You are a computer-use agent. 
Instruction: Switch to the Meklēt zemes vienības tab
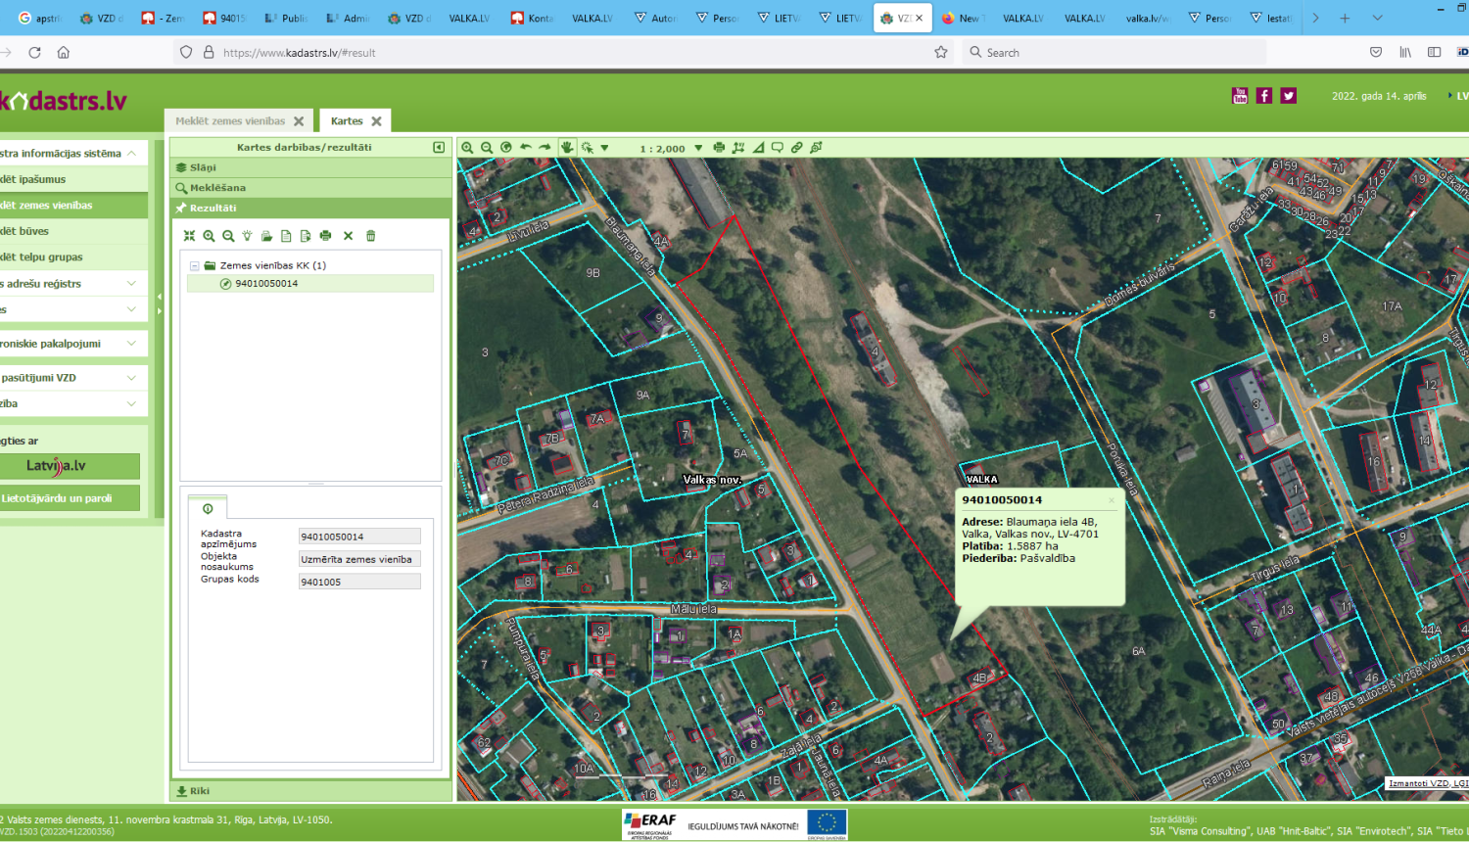coord(231,121)
